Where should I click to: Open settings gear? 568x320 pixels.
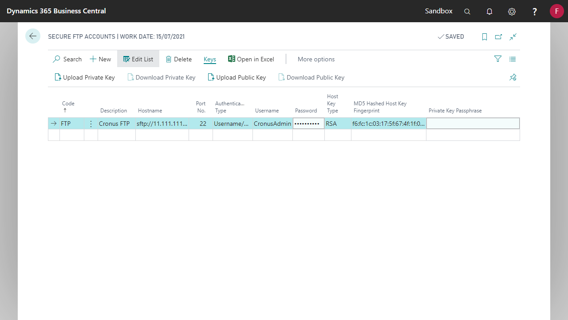click(x=512, y=12)
